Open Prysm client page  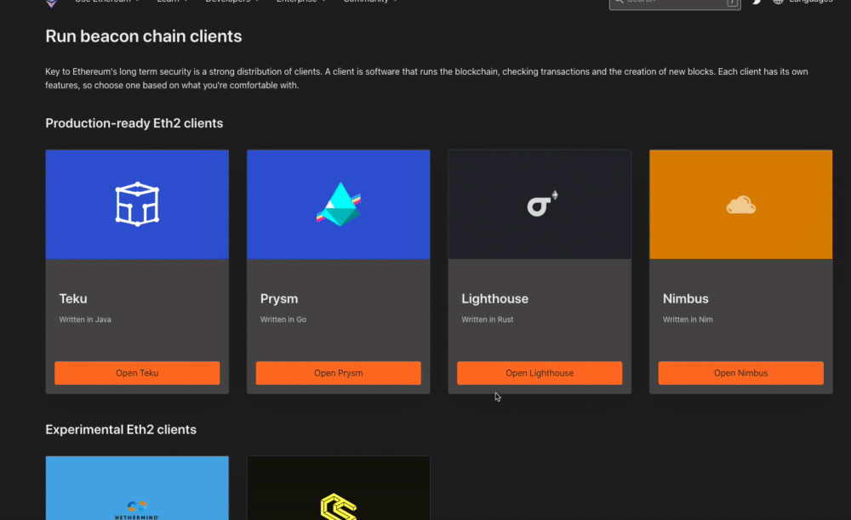pyautogui.click(x=339, y=373)
